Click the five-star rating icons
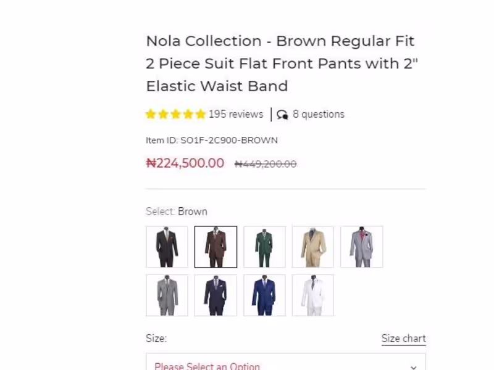This screenshot has width=494, height=370. point(175,114)
